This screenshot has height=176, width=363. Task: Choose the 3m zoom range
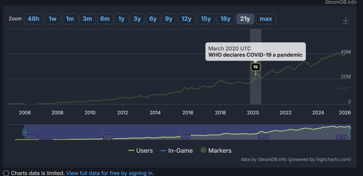click(x=87, y=19)
